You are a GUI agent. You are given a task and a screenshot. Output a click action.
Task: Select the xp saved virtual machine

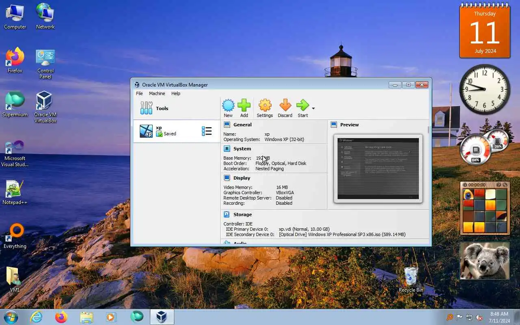(x=177, y=131)
